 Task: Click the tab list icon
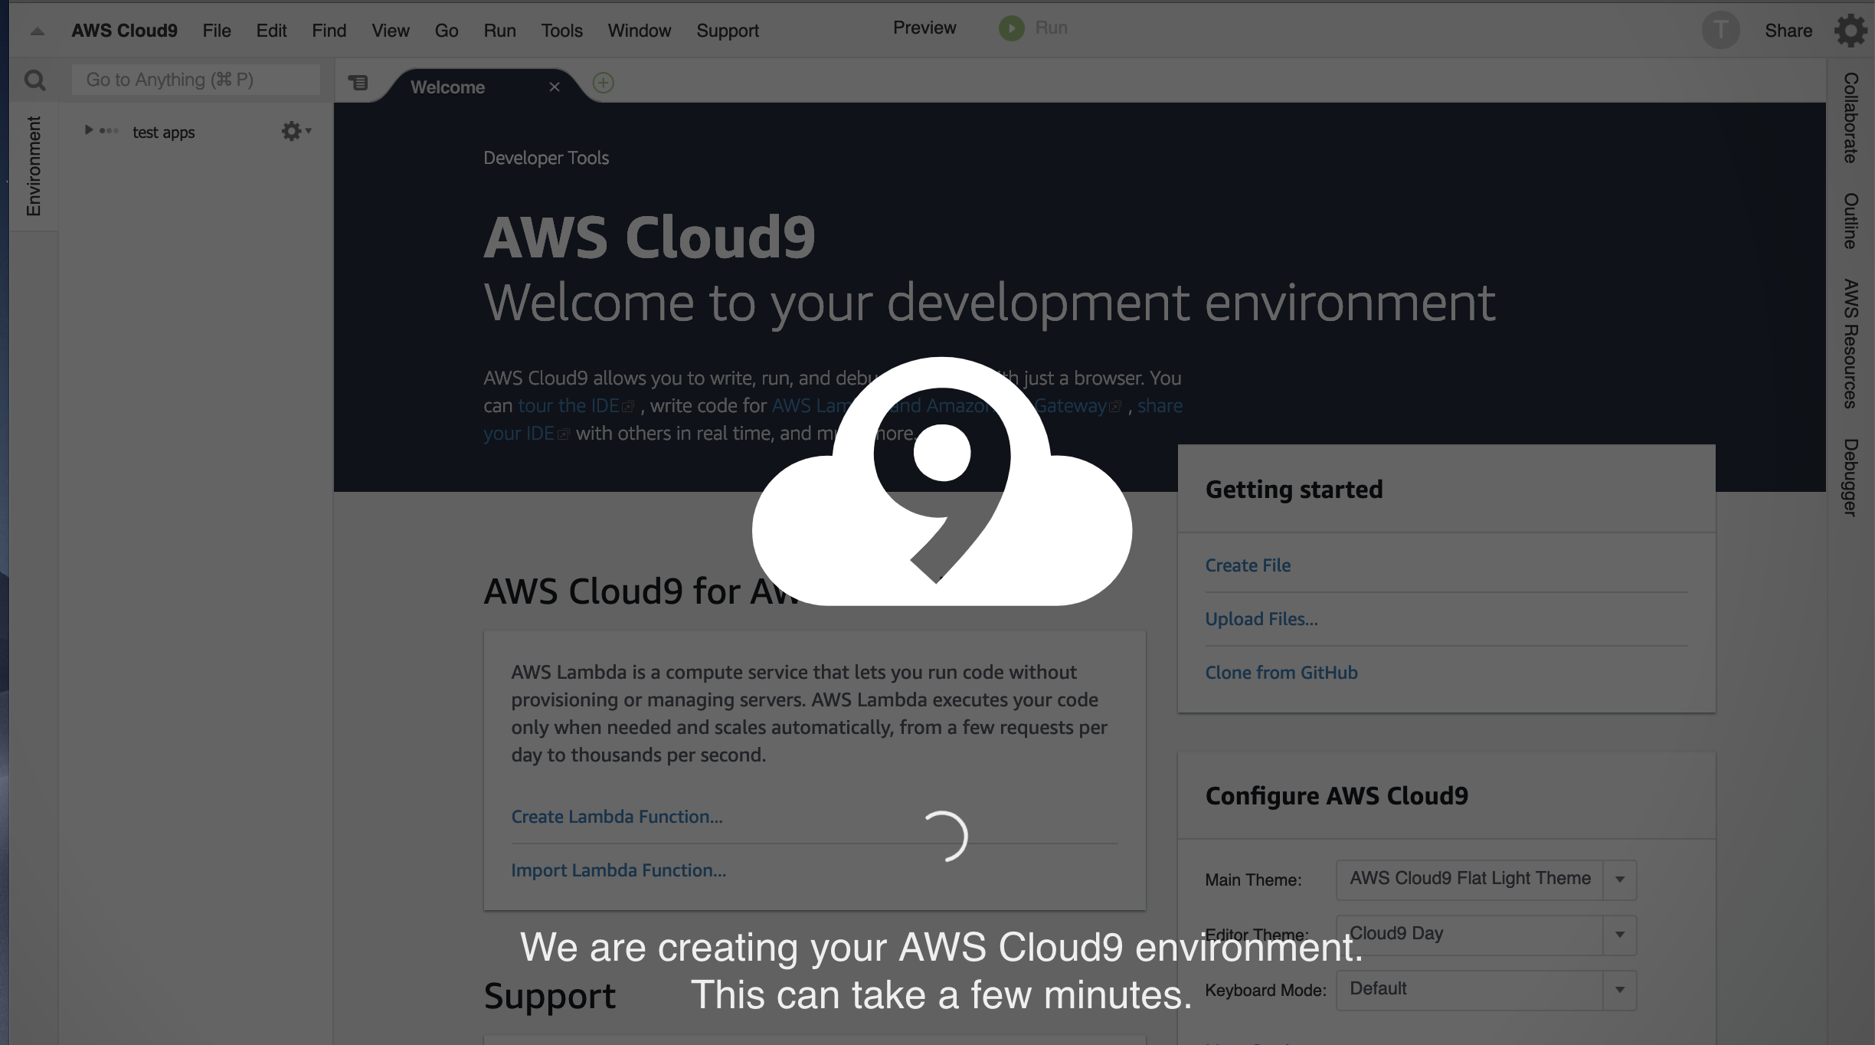click(359, 82)
